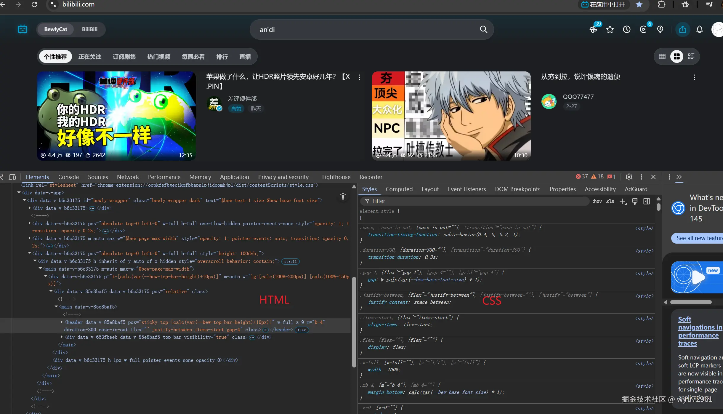The width and height of the screenshot is (723, 414).
Task: Click the search magnifier icon
Action: tap(483, 29)
